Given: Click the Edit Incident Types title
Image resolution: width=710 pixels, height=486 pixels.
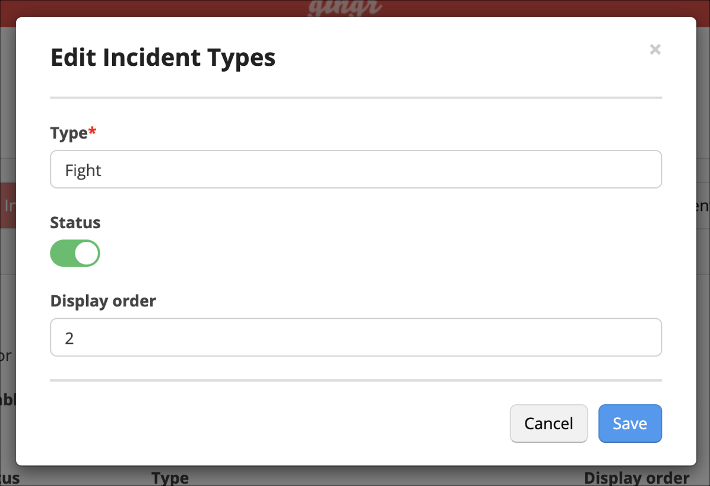Looking at the screenshot, I should 163,57.
